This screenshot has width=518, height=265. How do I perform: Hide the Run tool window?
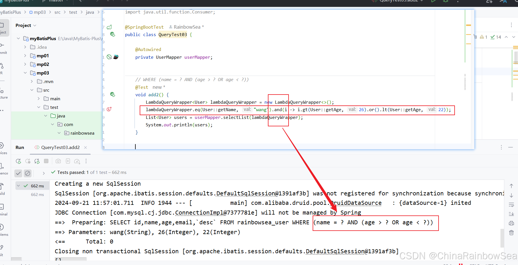tap(511, 147)
